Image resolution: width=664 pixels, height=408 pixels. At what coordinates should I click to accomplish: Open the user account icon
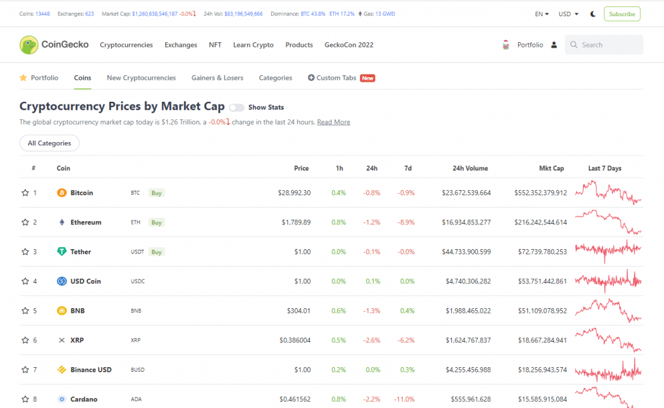554,45
